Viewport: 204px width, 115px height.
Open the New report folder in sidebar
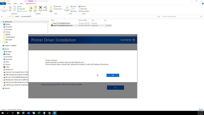click(9, 40)
